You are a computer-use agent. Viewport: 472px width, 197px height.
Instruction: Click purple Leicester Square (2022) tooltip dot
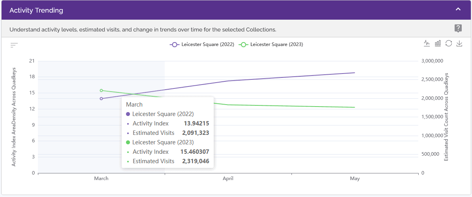pyautogui.click(x=128, y=114)
